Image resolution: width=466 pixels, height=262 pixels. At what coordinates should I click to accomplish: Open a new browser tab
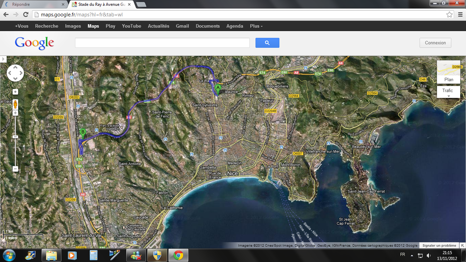(x=141, y=4)
